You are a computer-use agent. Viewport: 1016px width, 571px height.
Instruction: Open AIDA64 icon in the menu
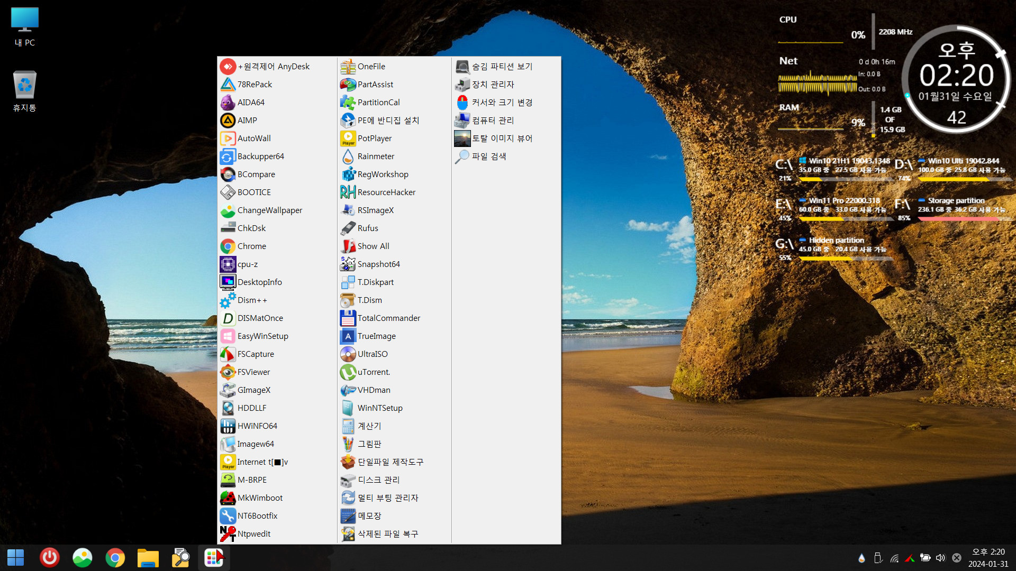(x=228, y=103)
